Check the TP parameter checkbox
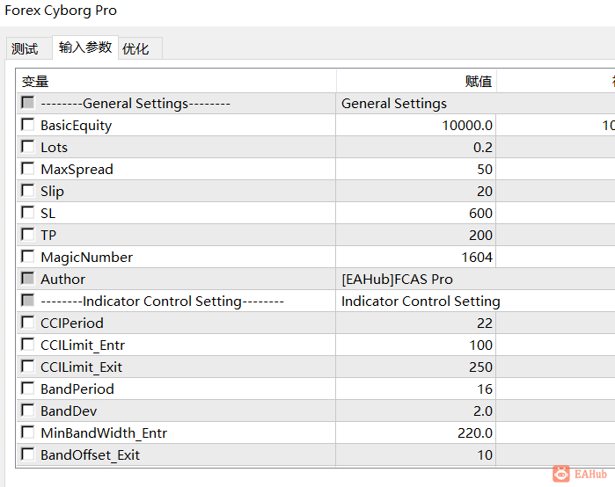The width and height of the screenshot is (615, 487). (x=28, y=235)
